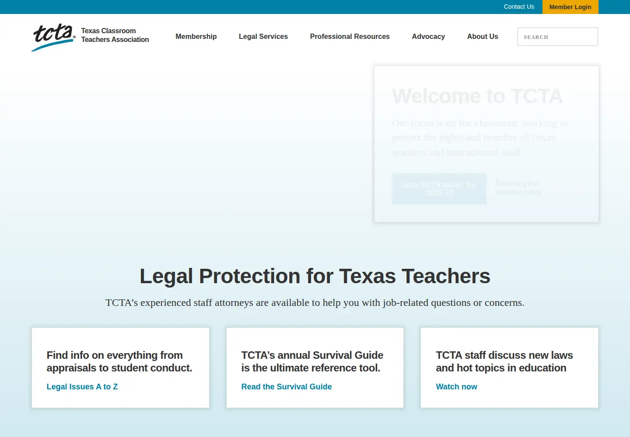Focus the Search input field

[558, 37]
